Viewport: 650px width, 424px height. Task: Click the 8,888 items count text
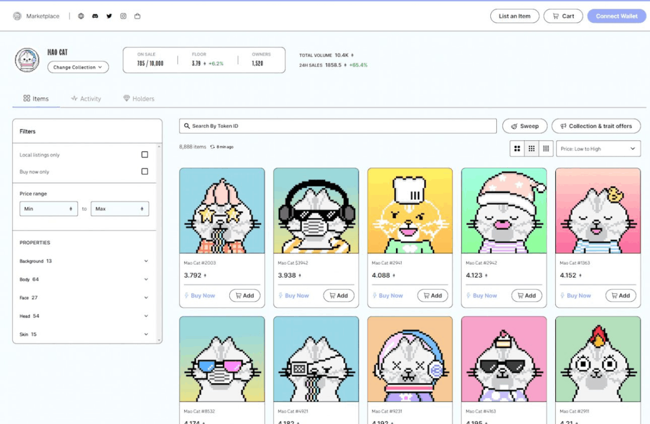[x=193, y=147]
